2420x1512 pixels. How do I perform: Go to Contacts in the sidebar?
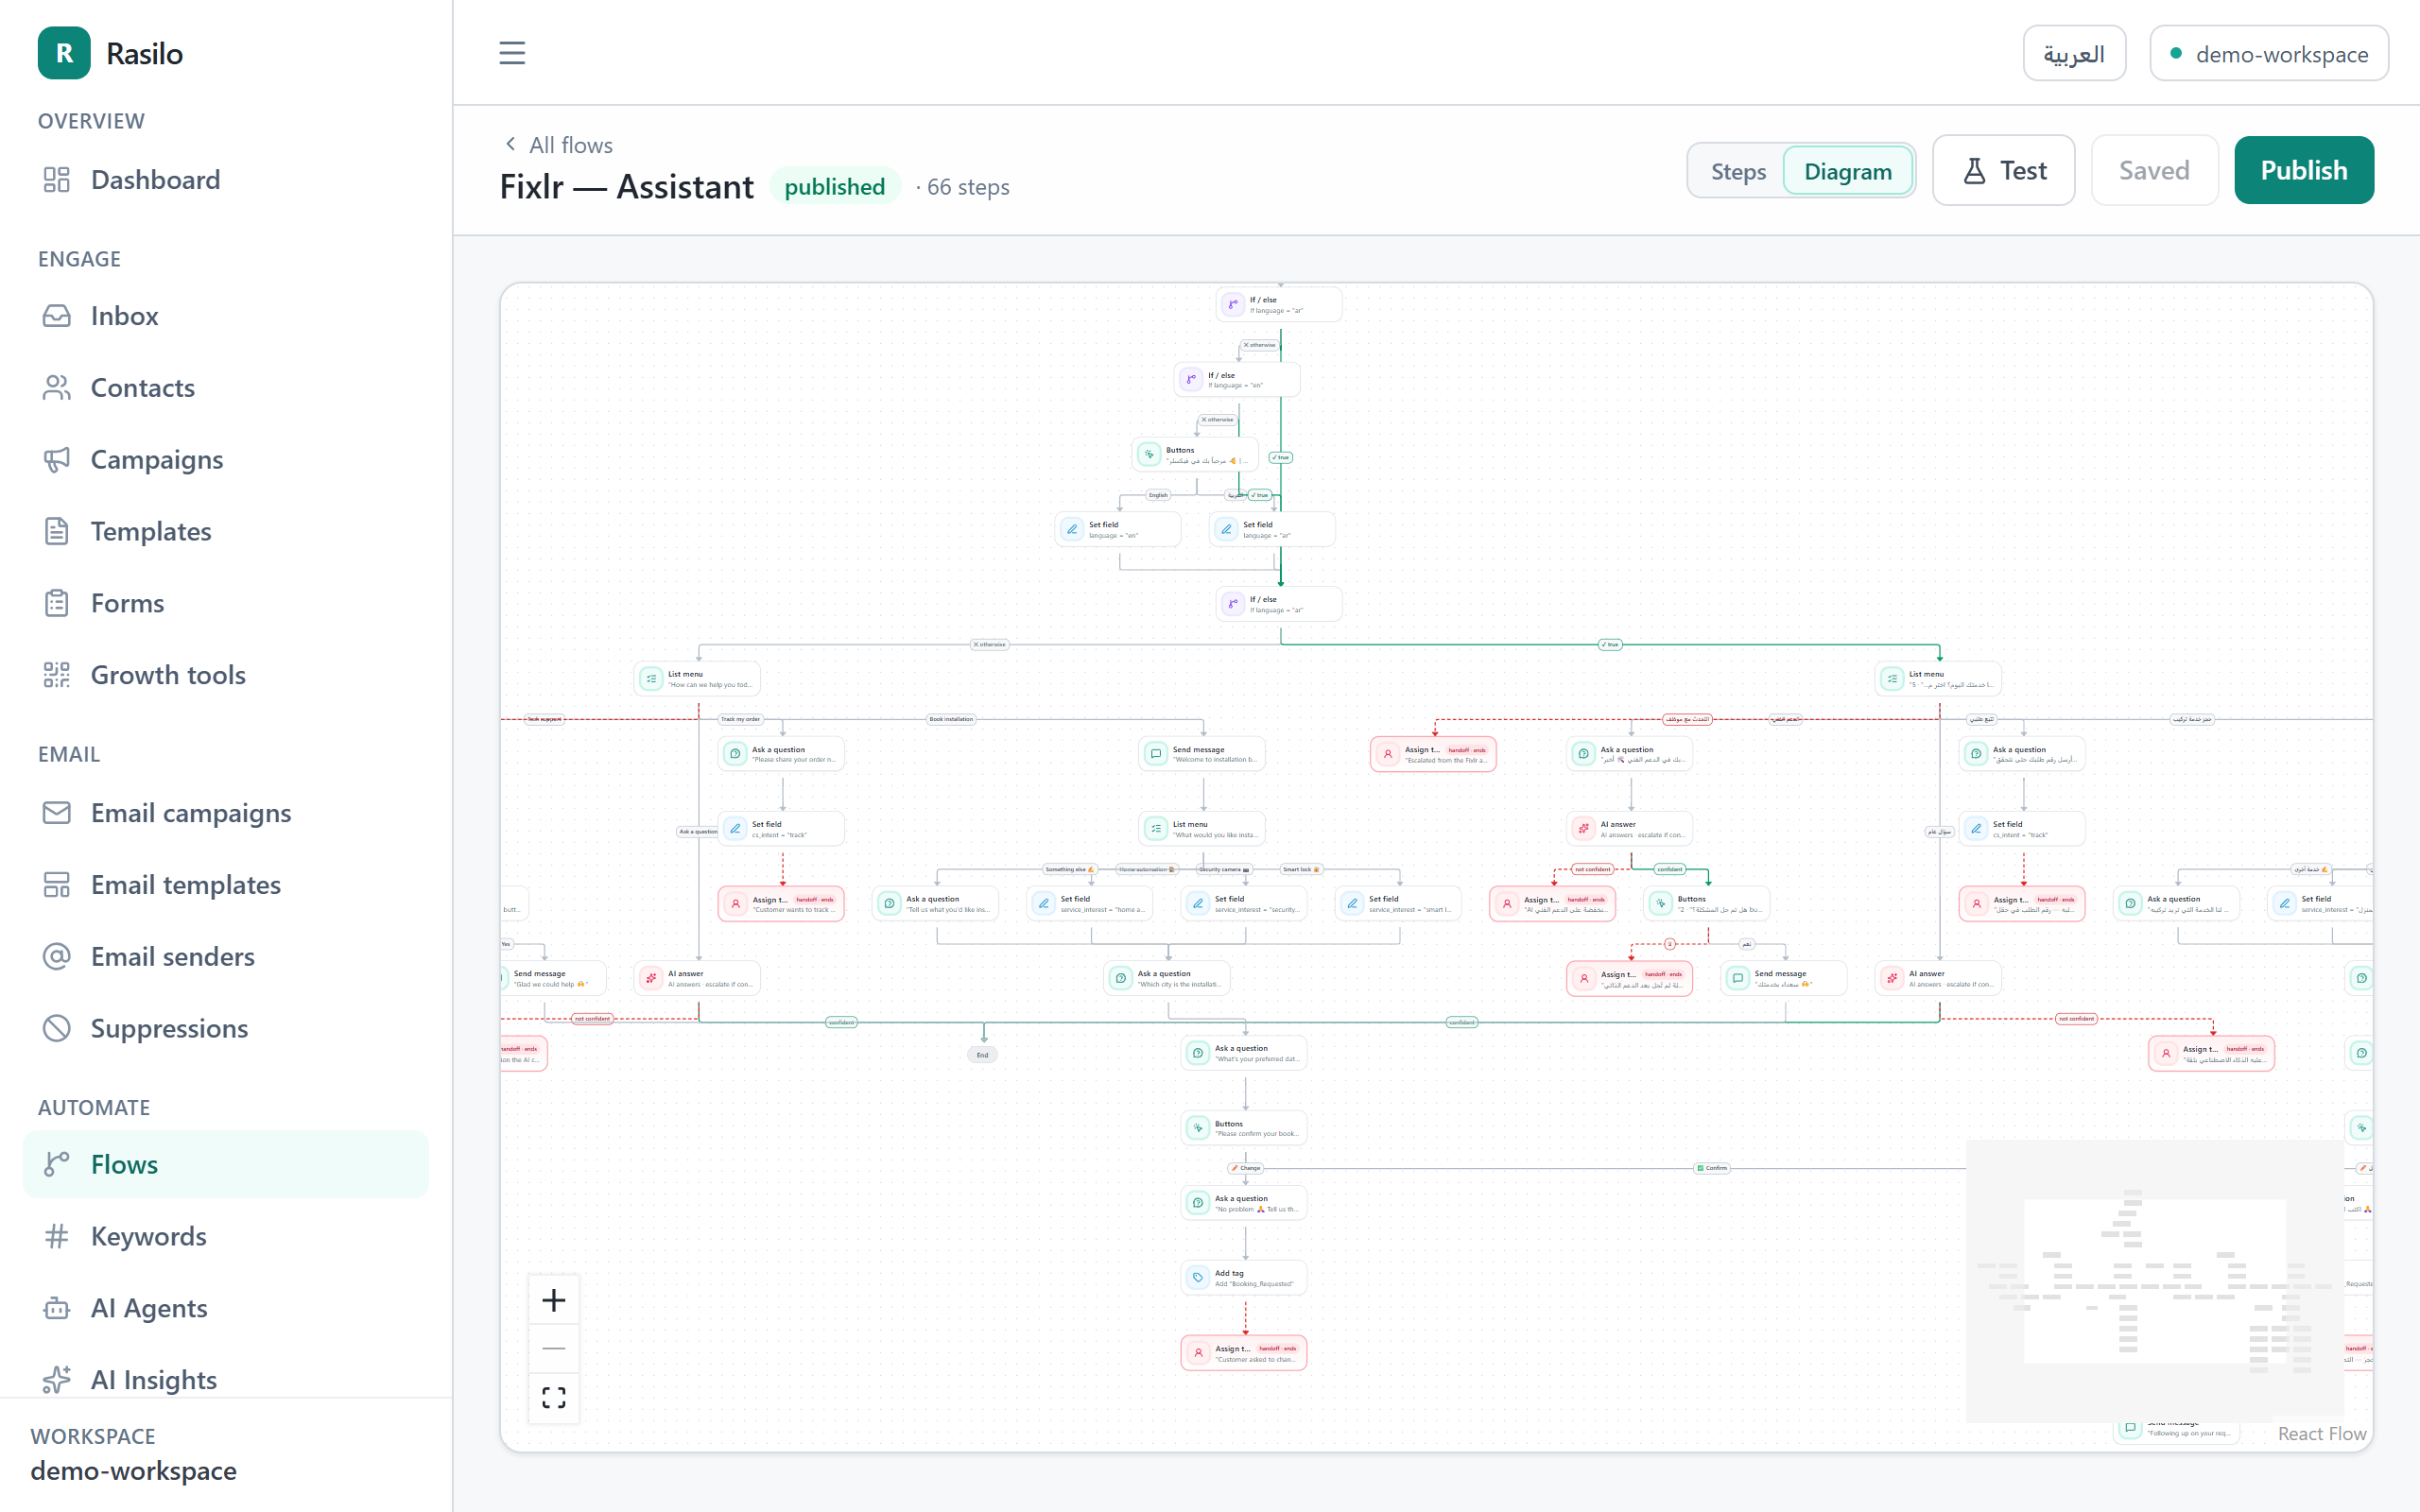[225, 388]
